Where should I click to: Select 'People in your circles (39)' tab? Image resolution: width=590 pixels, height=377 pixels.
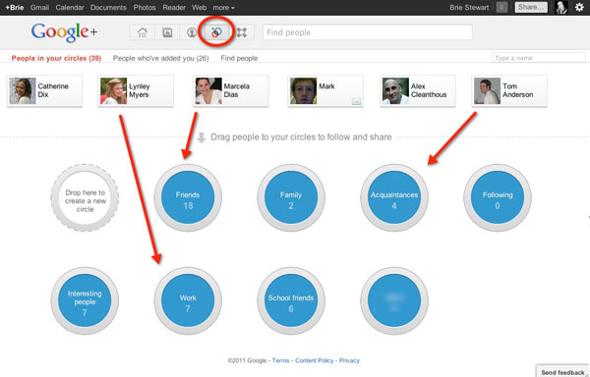[56, 58]
